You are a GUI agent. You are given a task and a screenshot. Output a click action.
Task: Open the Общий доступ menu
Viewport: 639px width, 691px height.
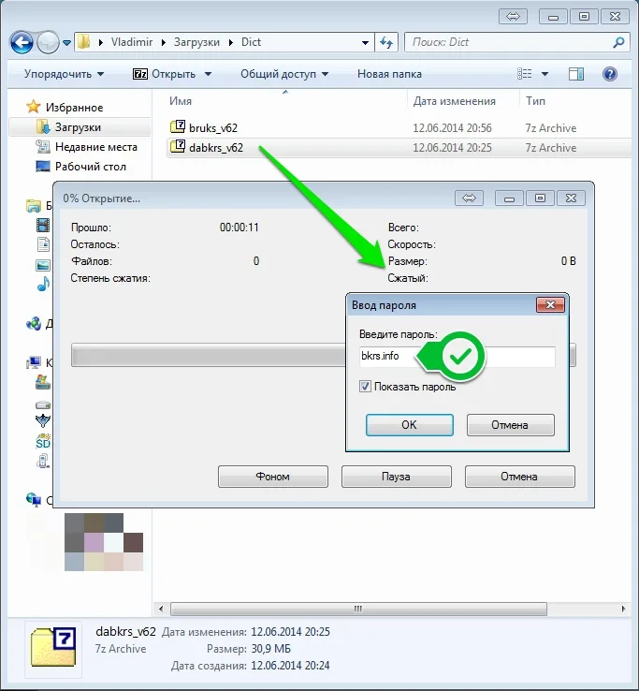[x=284, y=74]
